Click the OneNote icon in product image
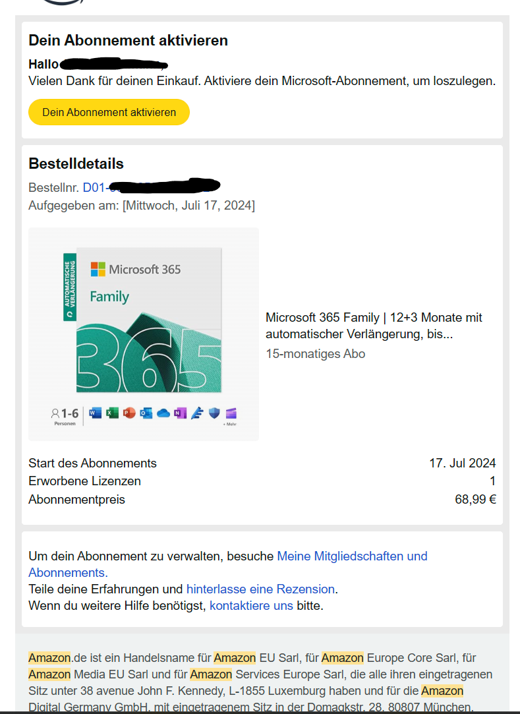 pyautogui.click(x=181, y=413)
